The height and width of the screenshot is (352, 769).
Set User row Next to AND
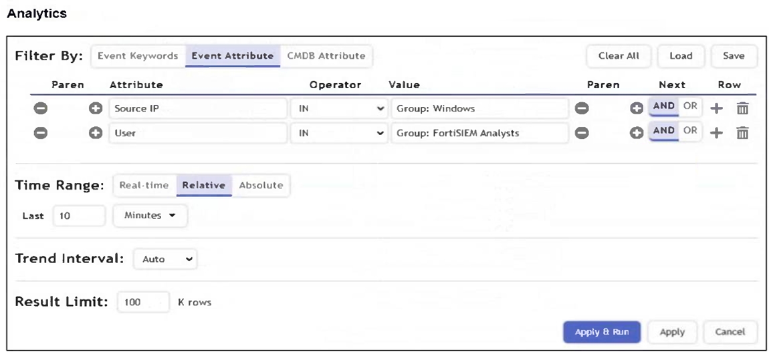[x=663, y=131]
